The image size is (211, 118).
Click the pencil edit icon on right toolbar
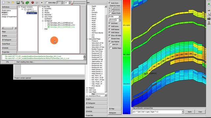coord(209,14)
